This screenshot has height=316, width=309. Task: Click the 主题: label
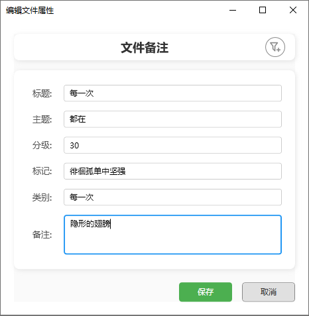(42, 119)
